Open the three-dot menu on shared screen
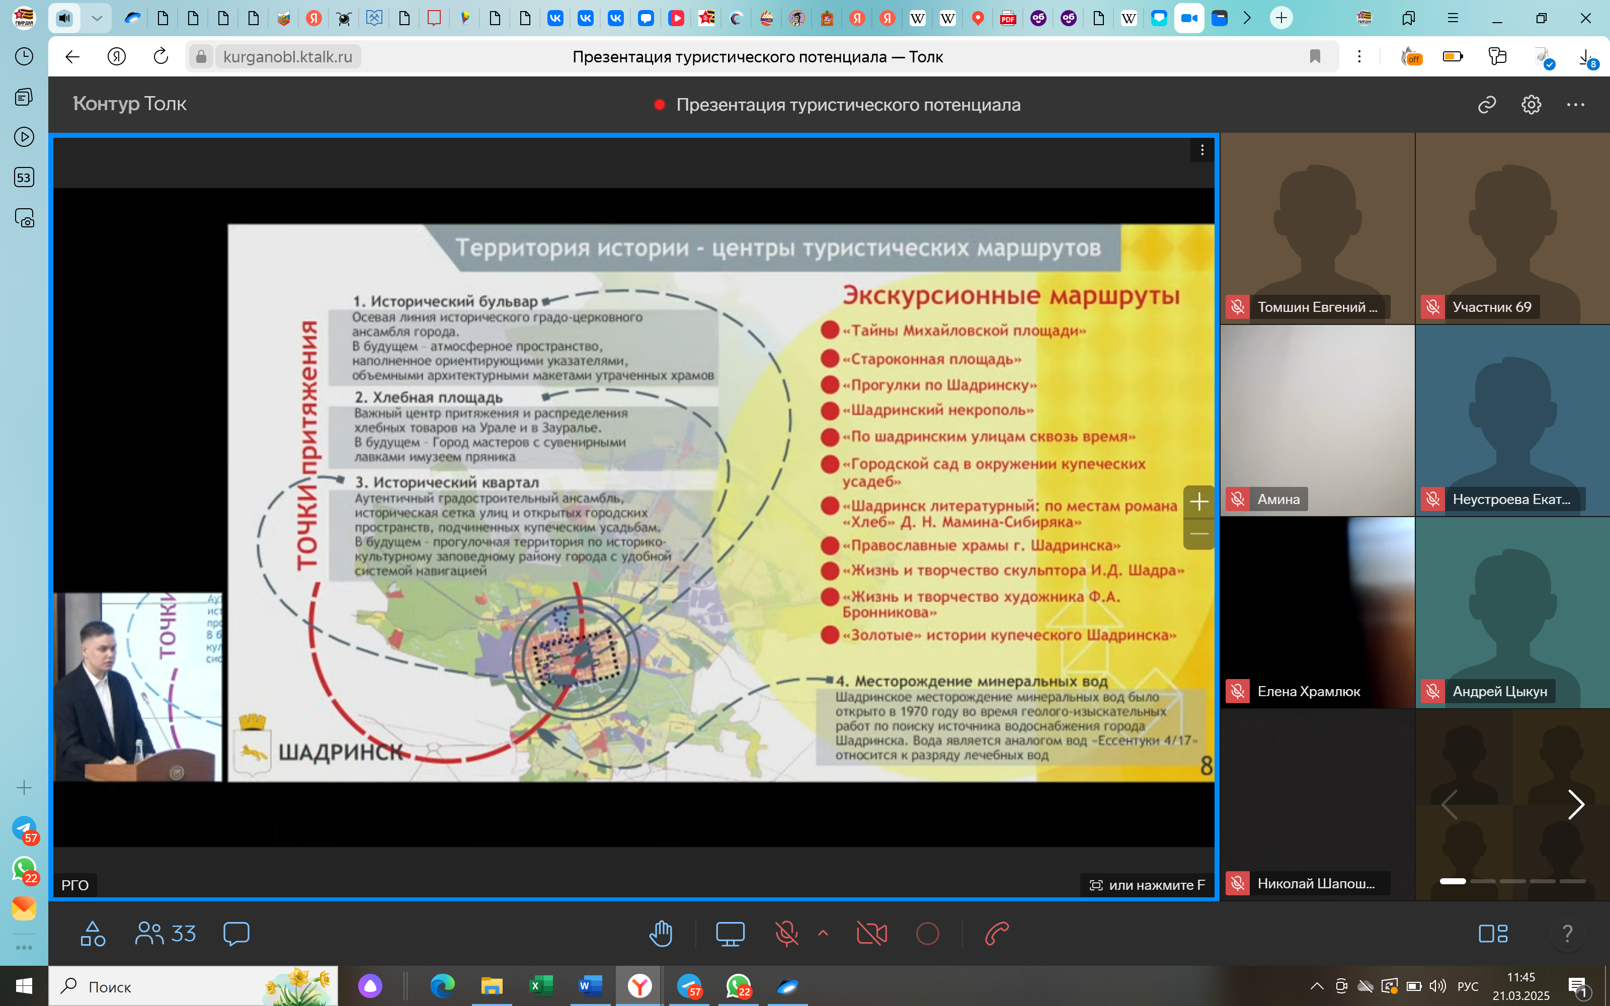The height and width of the screenshot is (1006, 1610). (x=1201, y=150)
